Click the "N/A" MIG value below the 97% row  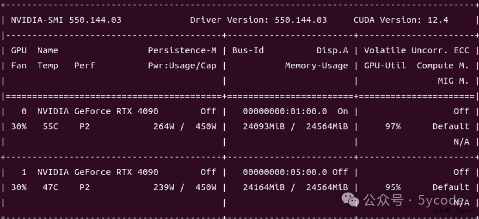(x=461, y=142)
